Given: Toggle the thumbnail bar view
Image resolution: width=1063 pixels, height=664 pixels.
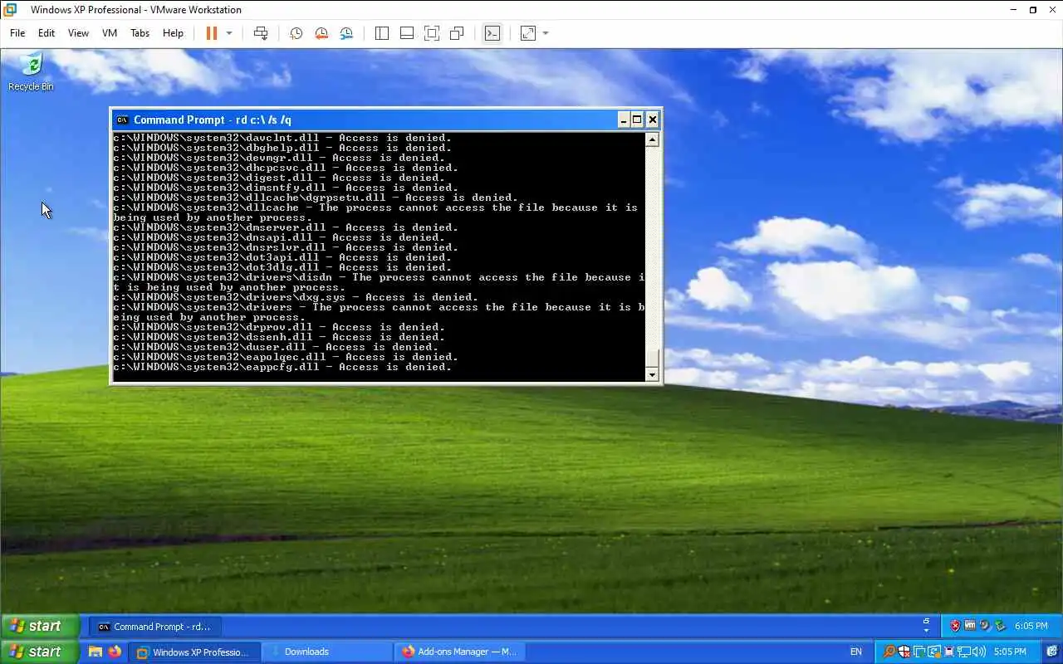Looking at the screenshot, I should point(407,33).
